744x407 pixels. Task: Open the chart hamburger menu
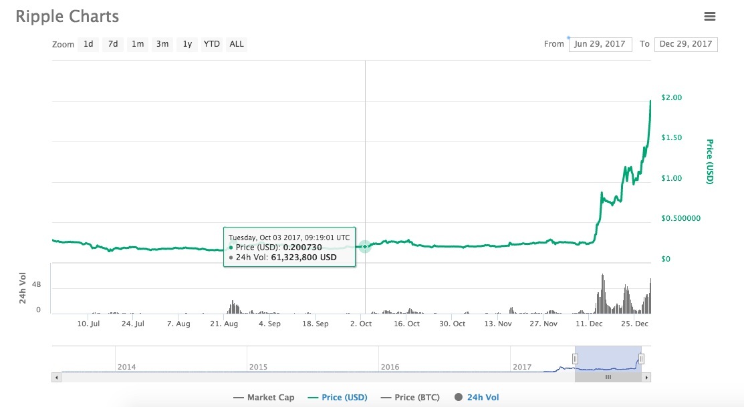(x=709, y=17)
